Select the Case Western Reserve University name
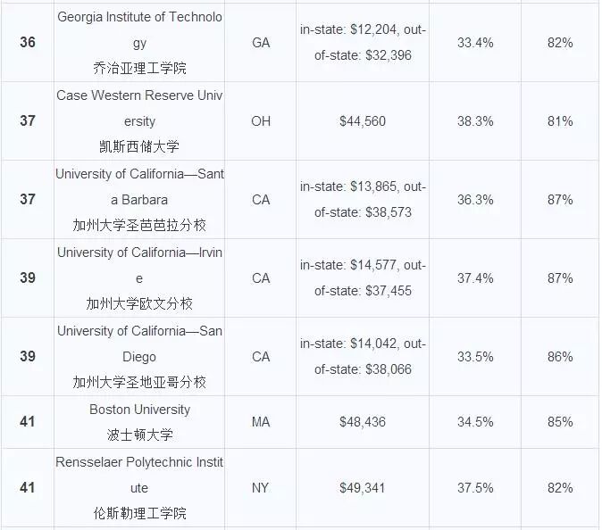 [x=139, y=120]
